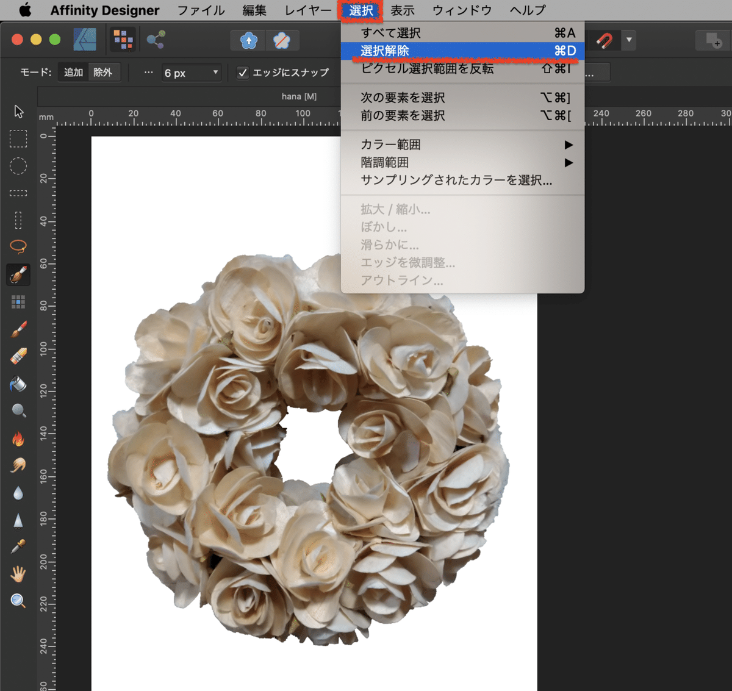Select the Smudge Brush tool

pyautogui.click(x=18, y=465)
